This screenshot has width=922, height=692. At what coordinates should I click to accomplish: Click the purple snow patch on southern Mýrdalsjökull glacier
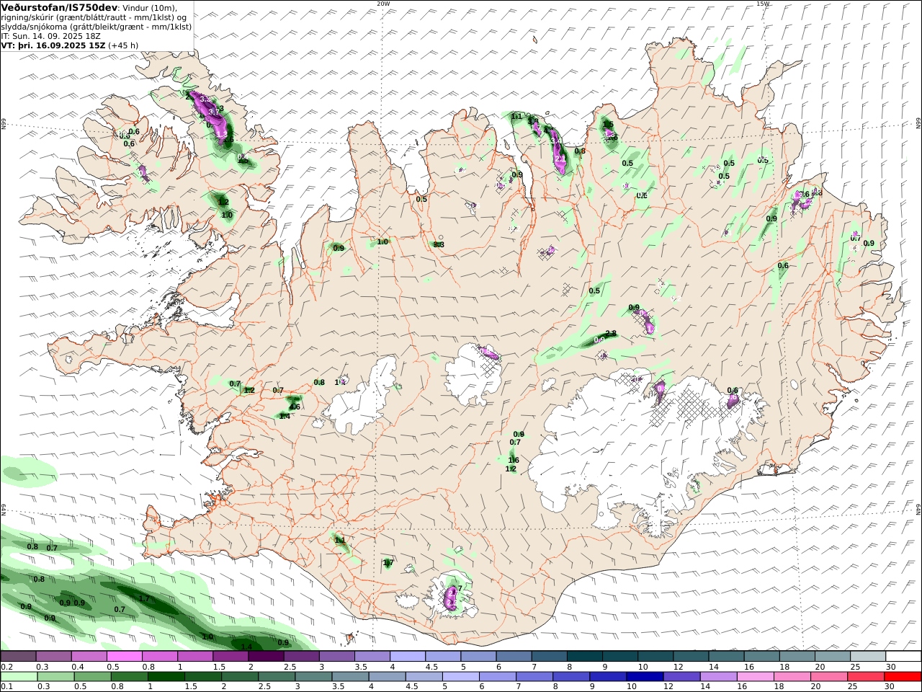(x=452, y=598)
